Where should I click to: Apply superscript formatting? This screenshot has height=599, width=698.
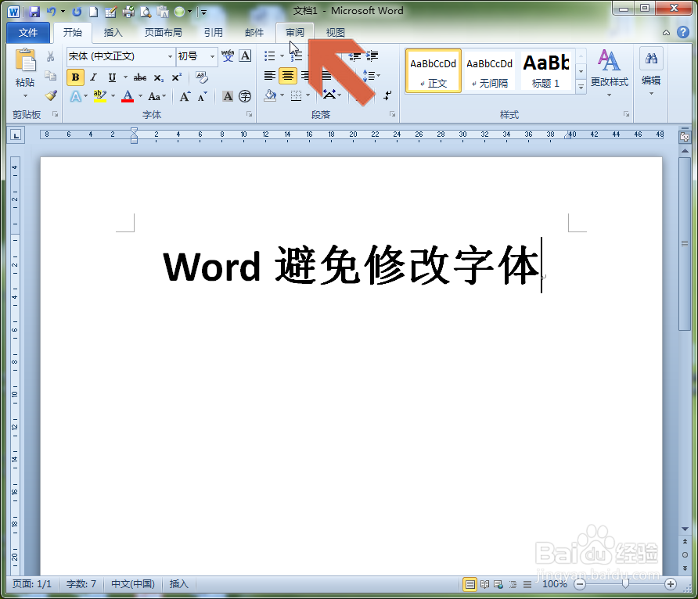[176, 78]
